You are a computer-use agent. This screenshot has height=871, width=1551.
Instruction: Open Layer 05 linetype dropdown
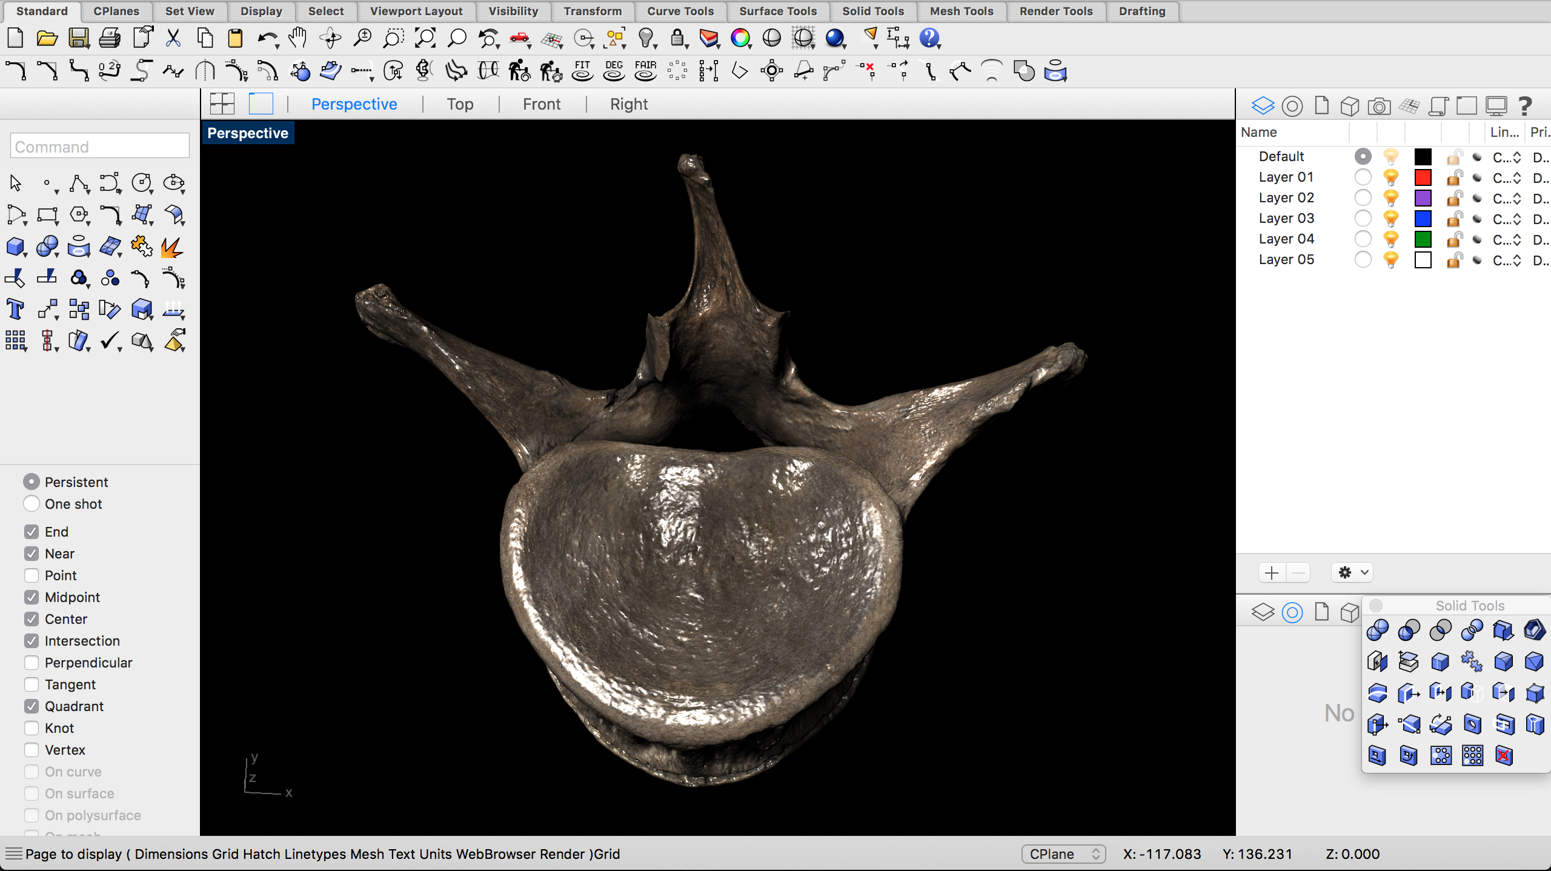[1507, 260]
